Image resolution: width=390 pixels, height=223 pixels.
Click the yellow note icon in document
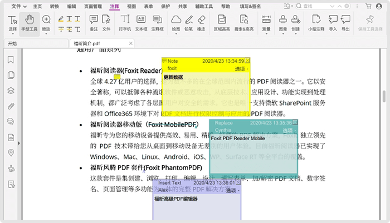coord(117,76)
